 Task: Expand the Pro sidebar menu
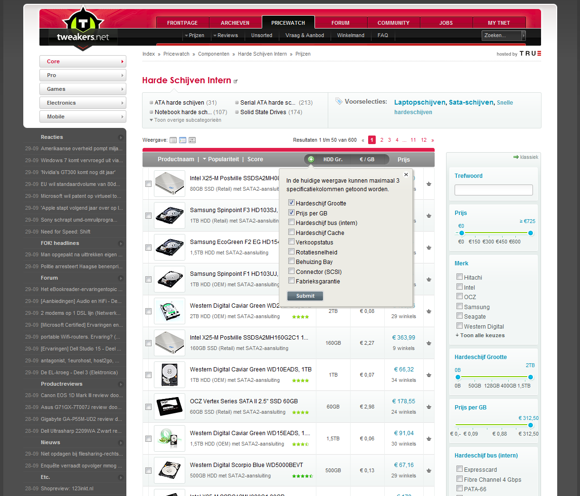83,75
